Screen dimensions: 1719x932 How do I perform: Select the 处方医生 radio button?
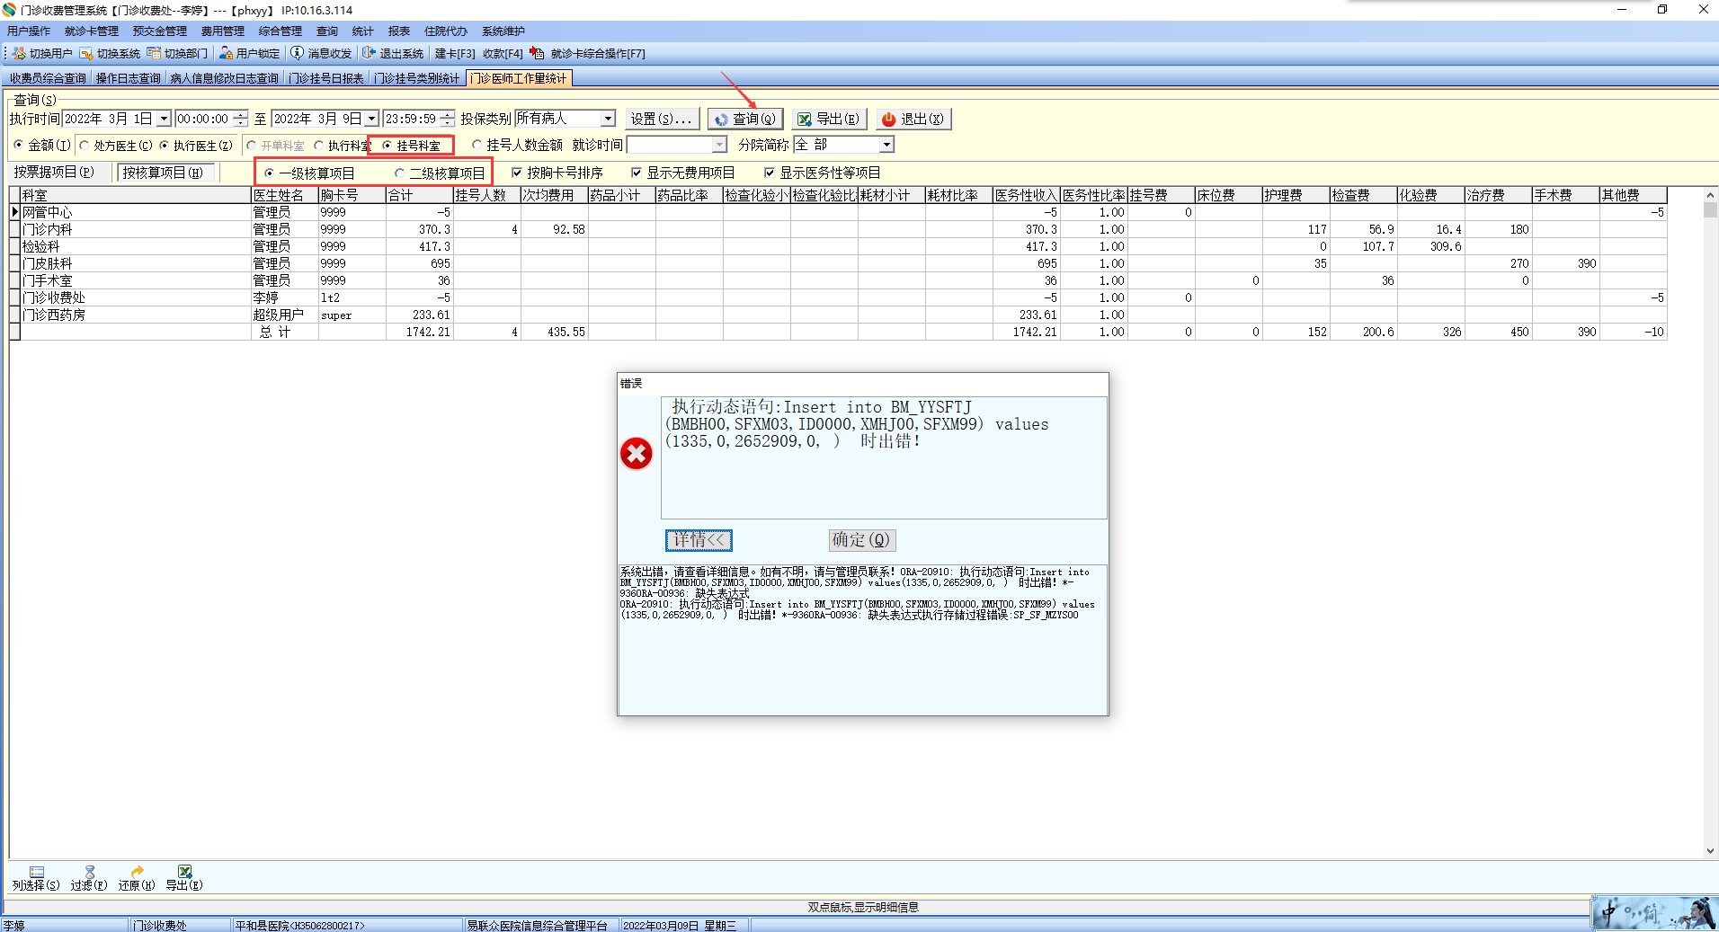point(85,145)
